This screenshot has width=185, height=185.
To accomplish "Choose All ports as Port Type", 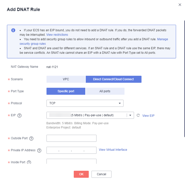I will coord(105,91).
